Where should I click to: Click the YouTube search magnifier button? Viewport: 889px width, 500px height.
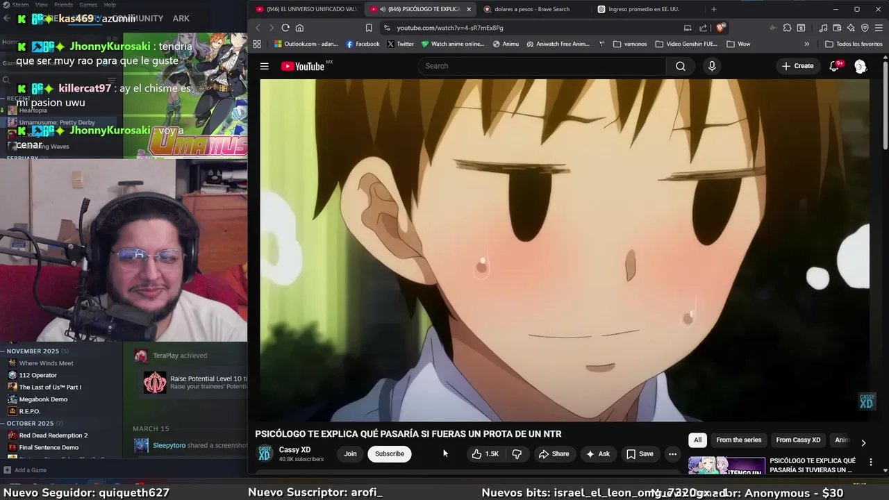(681, 66)
